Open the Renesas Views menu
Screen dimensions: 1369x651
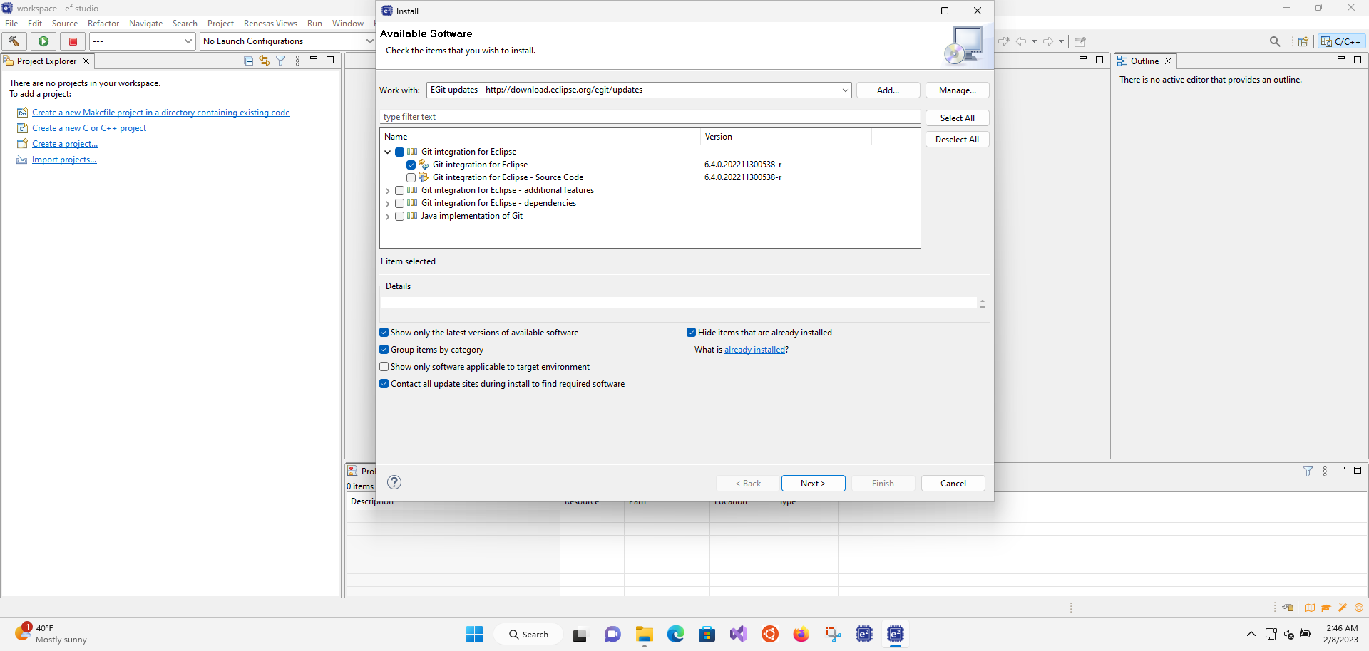click(270, 24)
